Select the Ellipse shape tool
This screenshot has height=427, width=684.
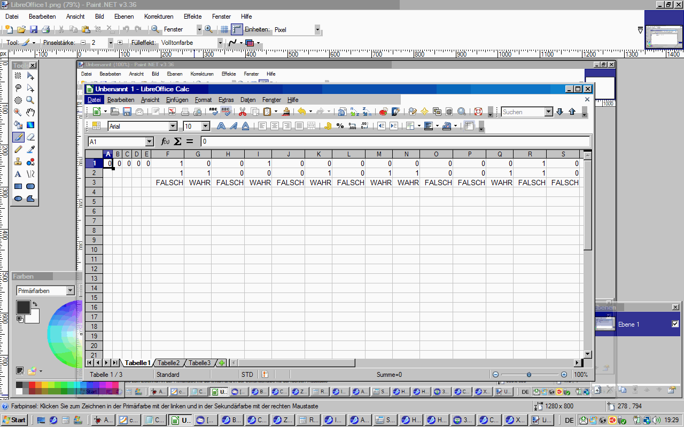tap(18, 199)
